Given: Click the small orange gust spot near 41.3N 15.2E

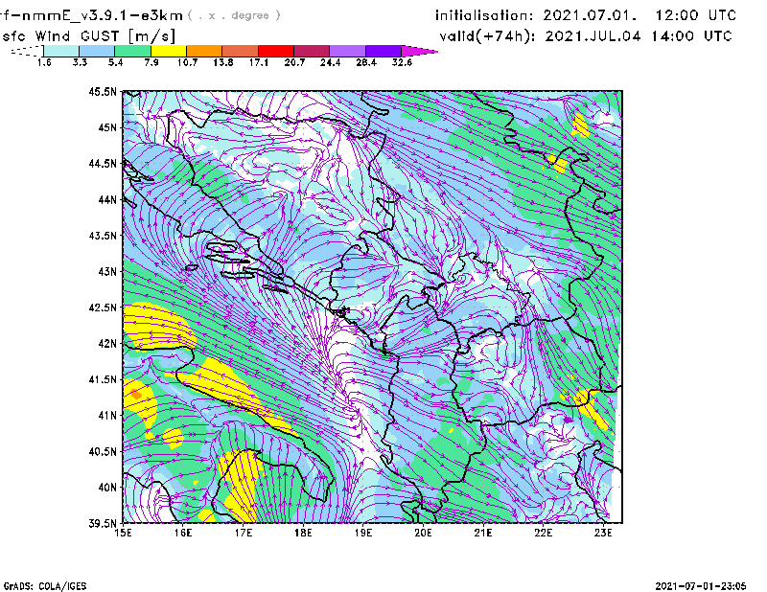Looking at the screenshot, I should pos(135,394).
